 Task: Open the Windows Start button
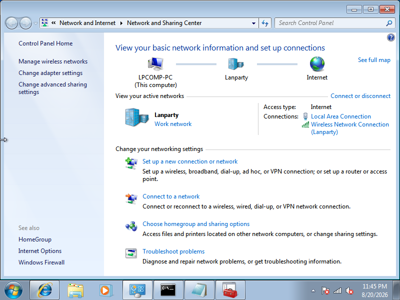coord(13,290)
